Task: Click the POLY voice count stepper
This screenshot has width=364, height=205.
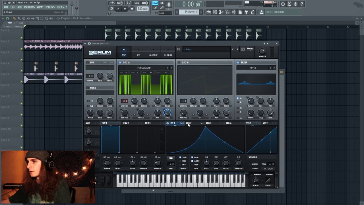Action: coord(272,164)
